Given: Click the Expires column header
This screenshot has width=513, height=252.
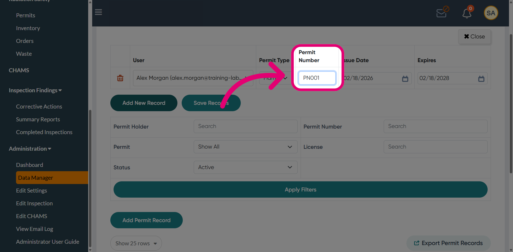Looking at the screenshot, I should (427, 60).
